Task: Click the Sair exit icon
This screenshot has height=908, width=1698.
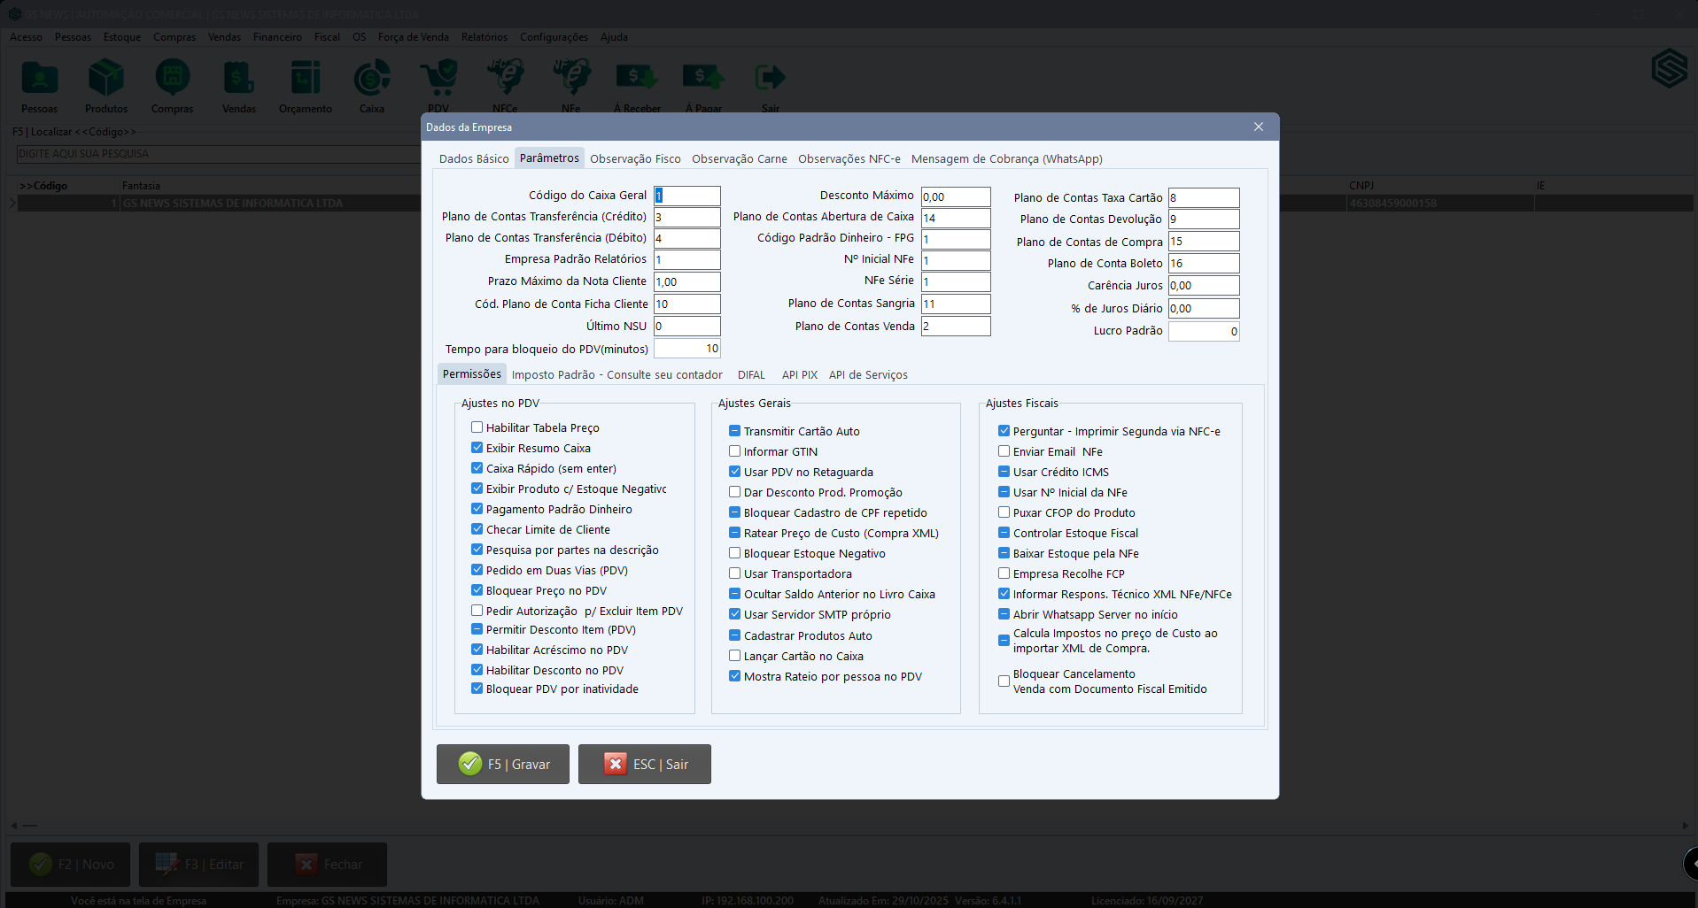Action: click(770, 80)
